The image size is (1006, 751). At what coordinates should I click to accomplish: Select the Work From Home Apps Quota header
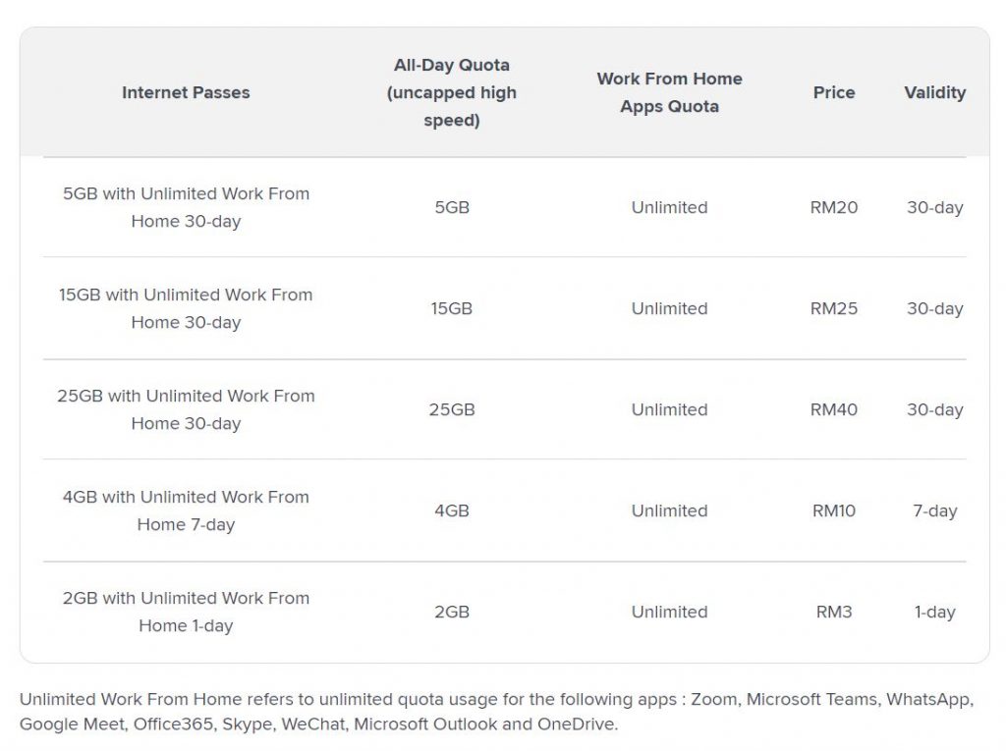(669, 92)
